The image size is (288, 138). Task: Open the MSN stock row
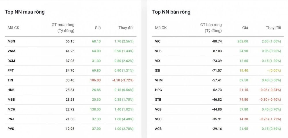71,41
